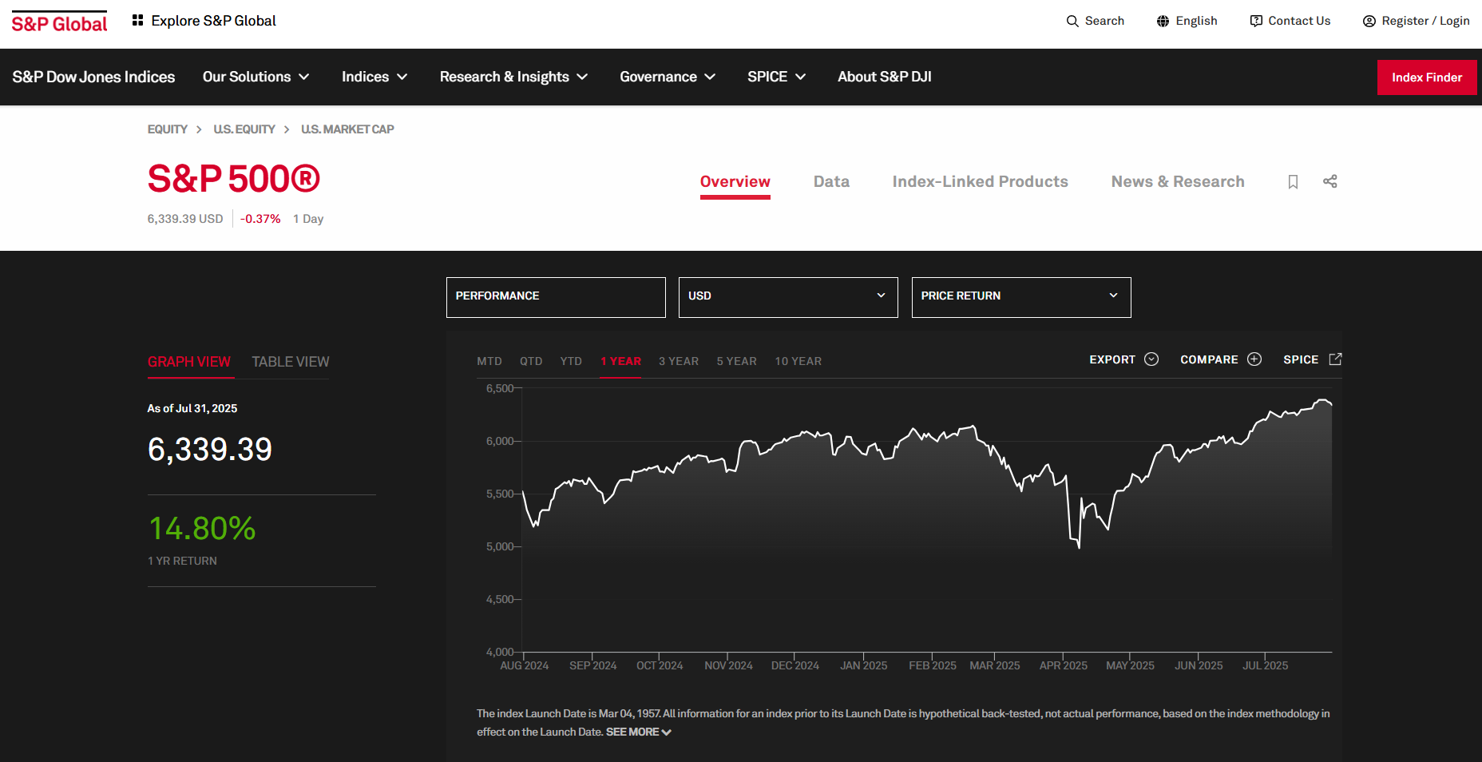1482x762 pixels.
Task: Click the 14.80% one-year return value
Action: point(203,528)
